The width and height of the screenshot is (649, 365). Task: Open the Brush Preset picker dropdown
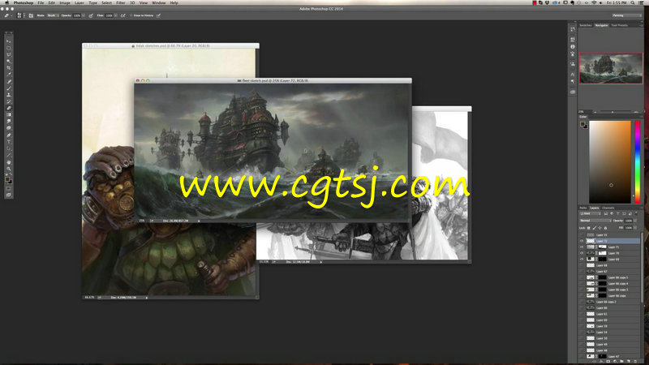coord(21,15)
